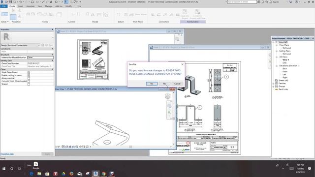Open the Manage ribbon tab
Viewport: 315px width, 177px height.
[48, 6]
